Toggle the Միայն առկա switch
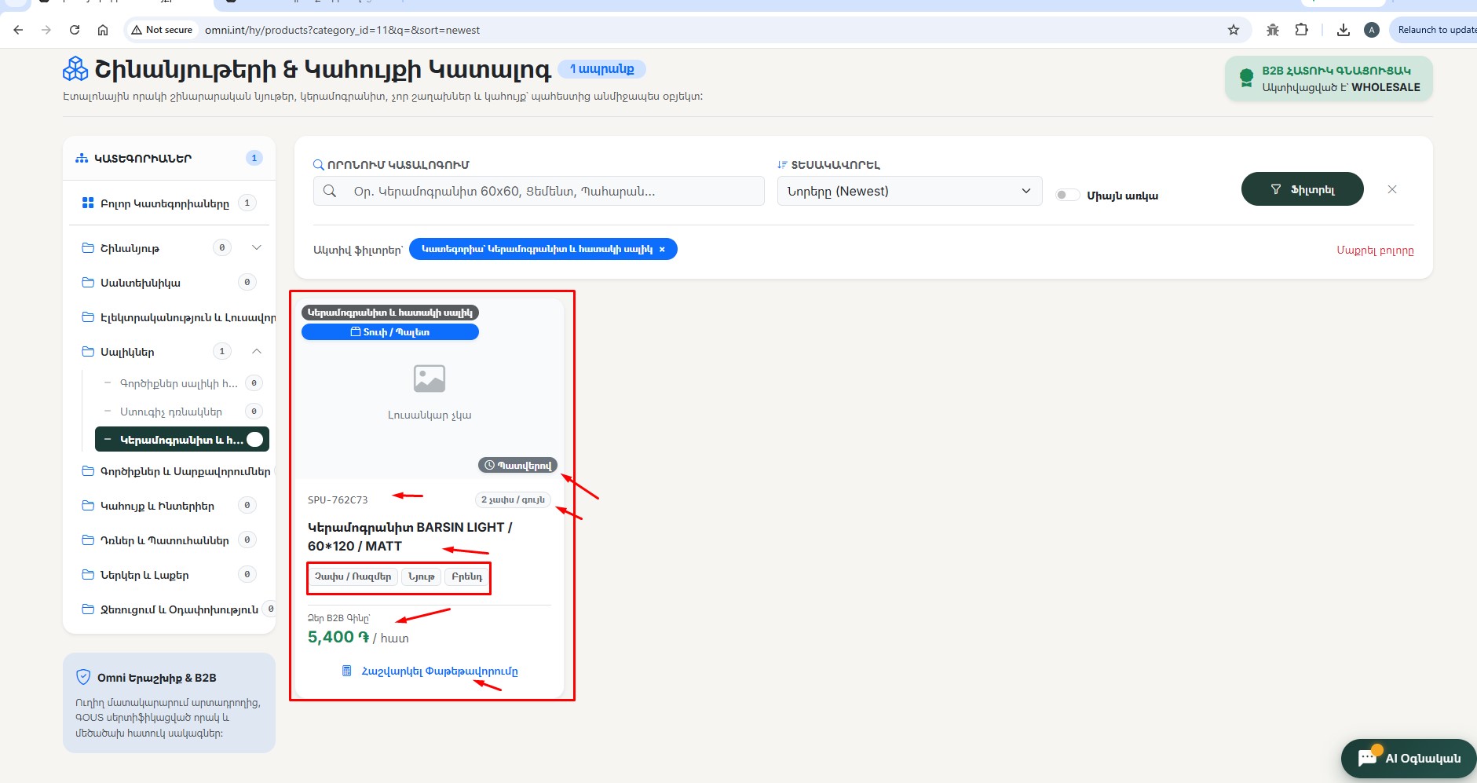The image size is (1477, 783). click(1067, 195)
